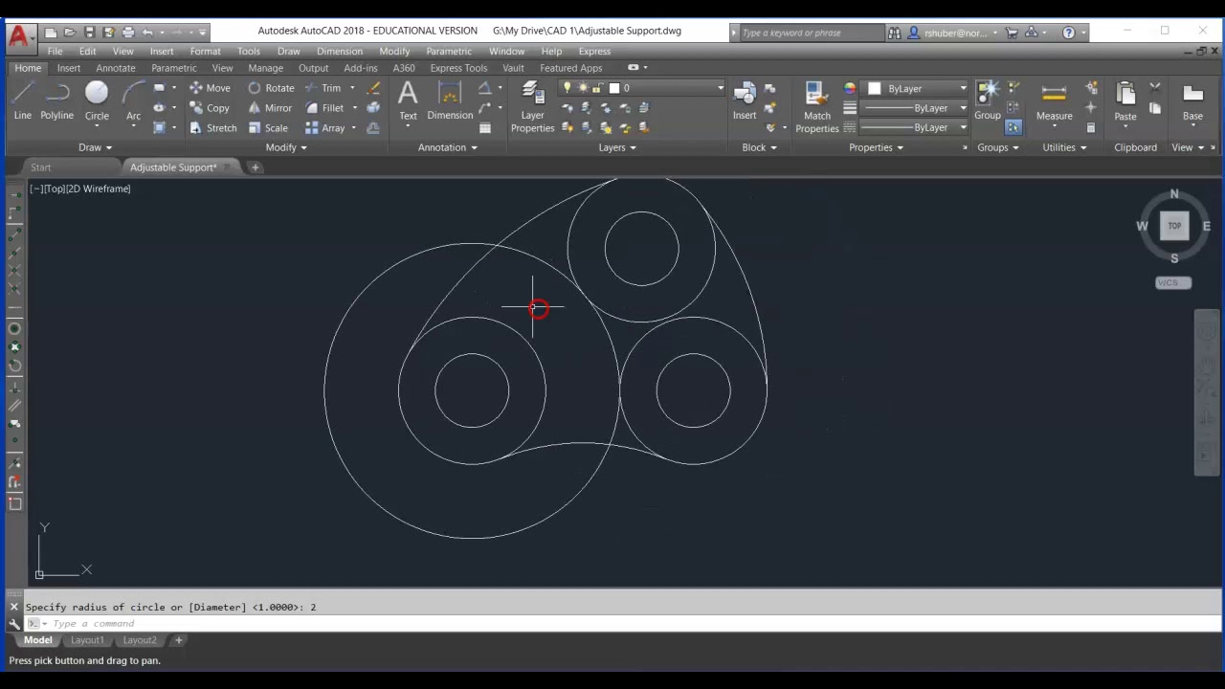This screenshot has width=1225, height=689.
Task: Expand the Modify panel
Action: pyautogui.click(x=286, y=147)
